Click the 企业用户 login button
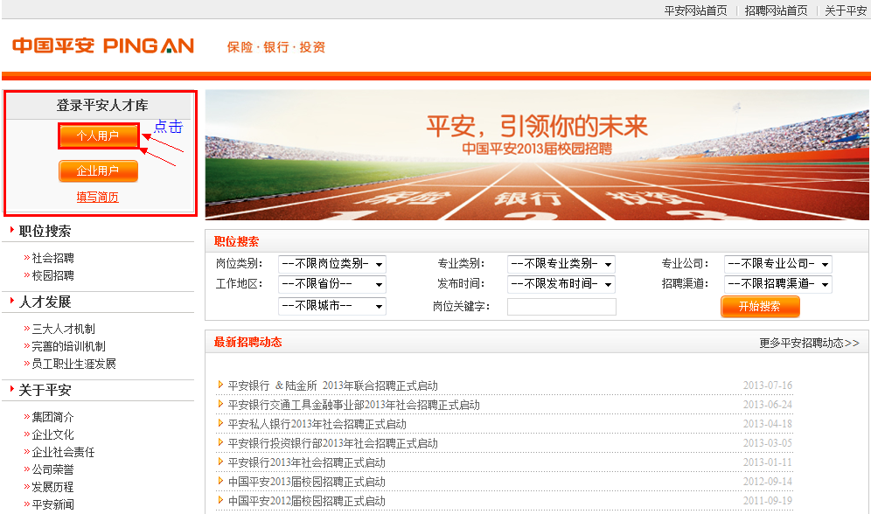Viewport: 871px width, 514px height. click(x=98, y=171)
